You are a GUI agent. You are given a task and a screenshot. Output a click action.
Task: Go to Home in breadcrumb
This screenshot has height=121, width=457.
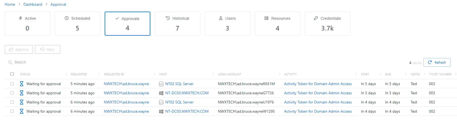coord(10,4)
